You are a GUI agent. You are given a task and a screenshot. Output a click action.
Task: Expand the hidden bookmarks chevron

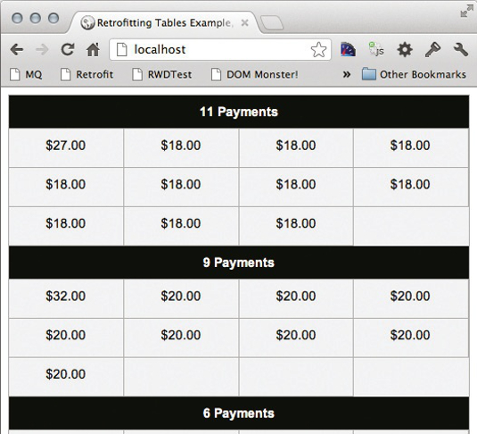tap(347, 74)
